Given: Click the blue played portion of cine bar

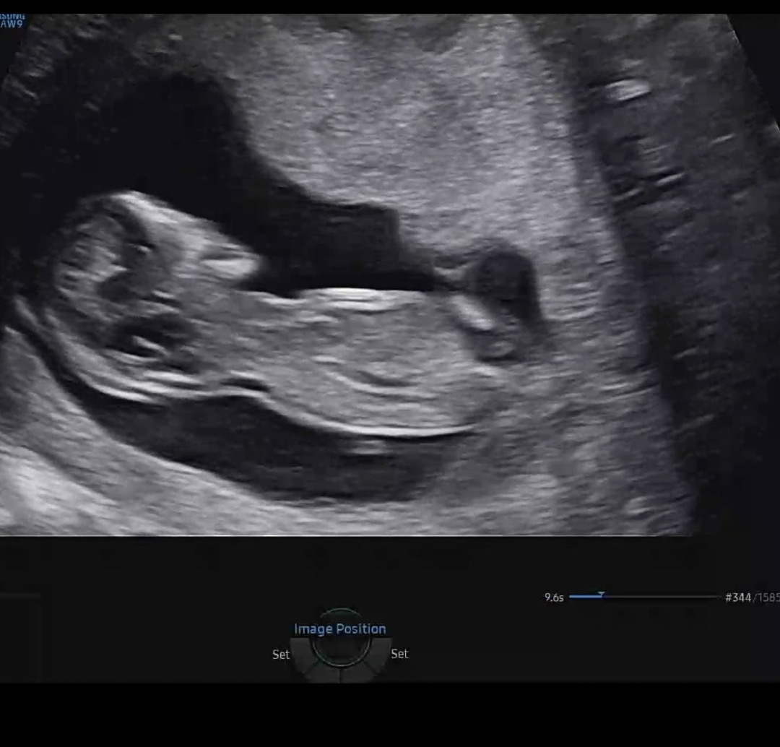Looking at the screenshot, I should tap(584, 597).
